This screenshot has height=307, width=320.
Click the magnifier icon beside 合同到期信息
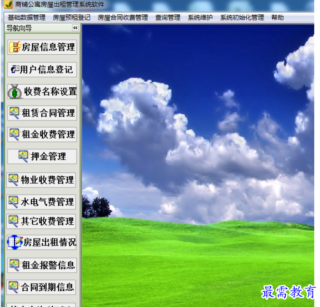tap(13, 287)
